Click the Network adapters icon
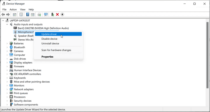The height and width of the screenshot is (112, 210). point(11,89)
